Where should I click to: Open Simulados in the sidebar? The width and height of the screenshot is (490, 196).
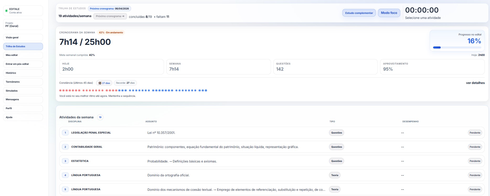(23, 91)
